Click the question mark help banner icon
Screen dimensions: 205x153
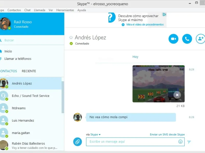pyautogui.click(x=112, y=17)
